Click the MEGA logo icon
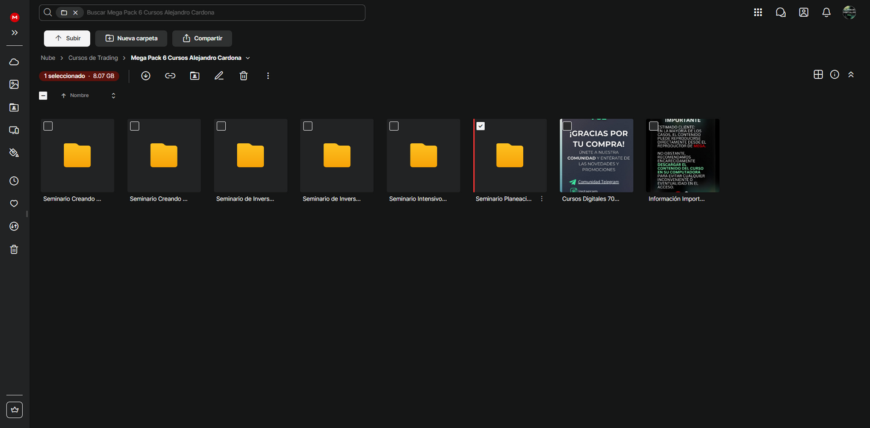 tap(14, 17)
